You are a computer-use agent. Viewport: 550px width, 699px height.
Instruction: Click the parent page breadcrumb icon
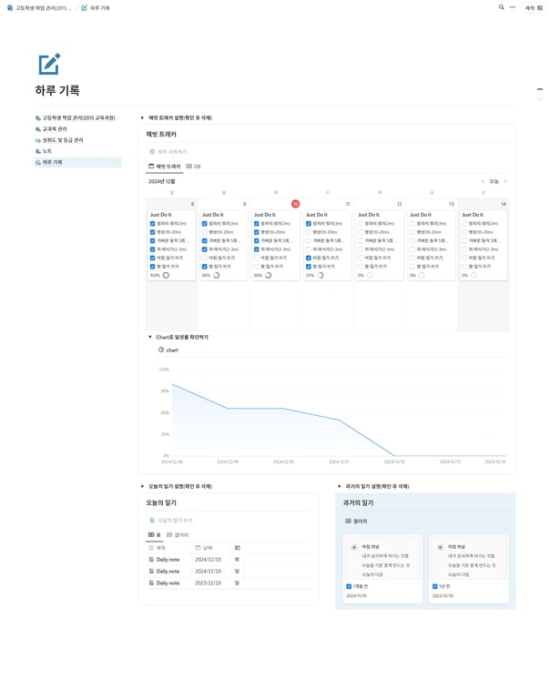pyautogui.click(x=10, y=8)
